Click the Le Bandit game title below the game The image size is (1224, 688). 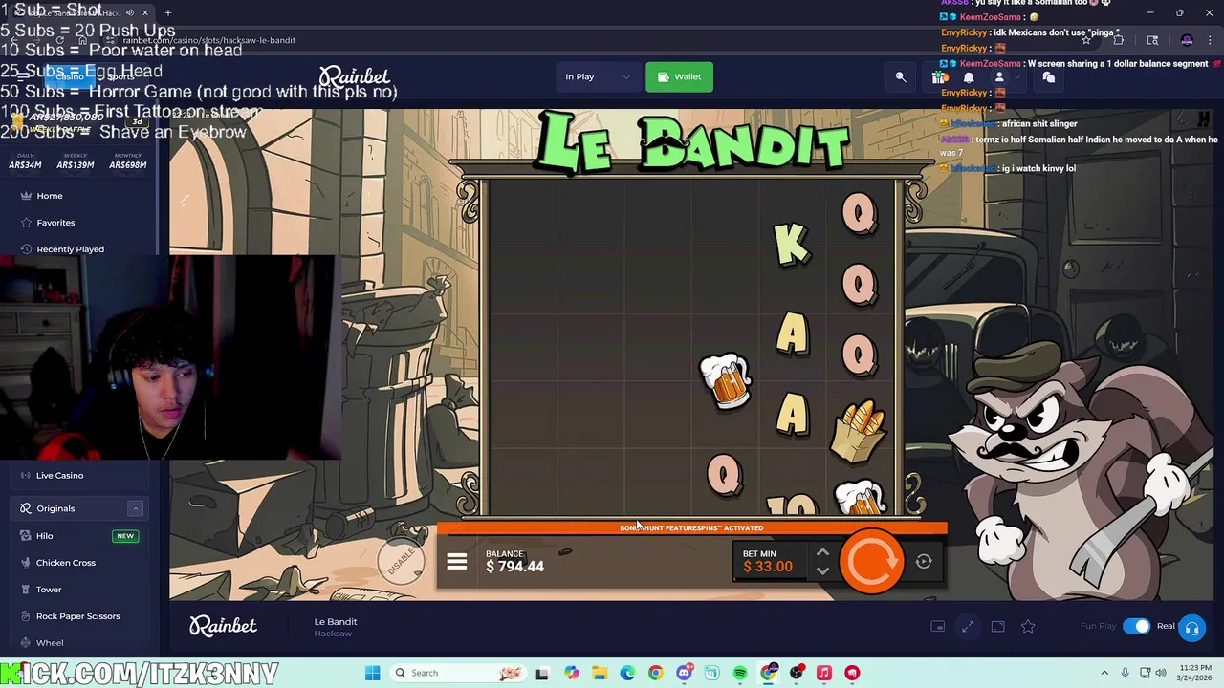pos(336,621)
